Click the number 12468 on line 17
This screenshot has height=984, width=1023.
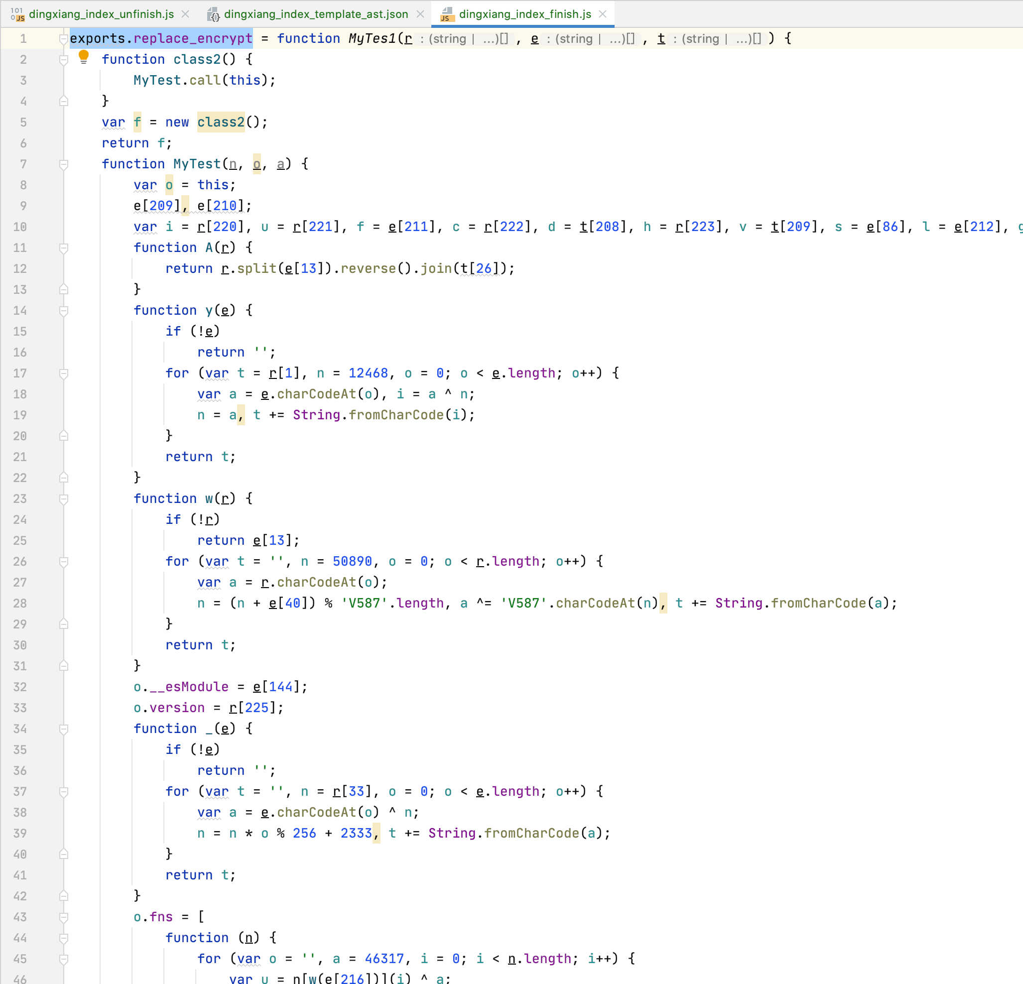368,373
